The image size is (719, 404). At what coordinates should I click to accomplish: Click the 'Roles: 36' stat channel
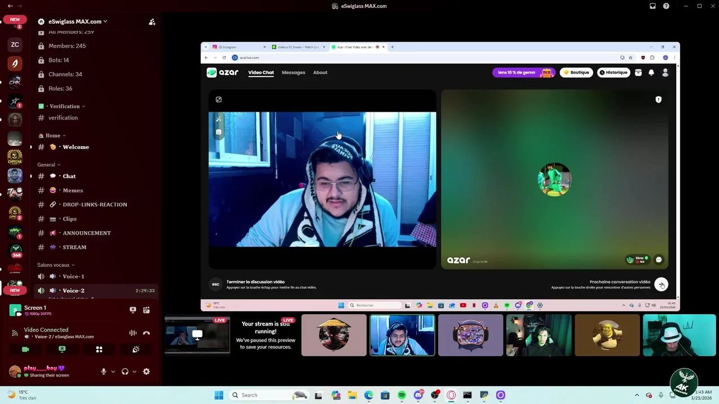[x=95, y=88]
